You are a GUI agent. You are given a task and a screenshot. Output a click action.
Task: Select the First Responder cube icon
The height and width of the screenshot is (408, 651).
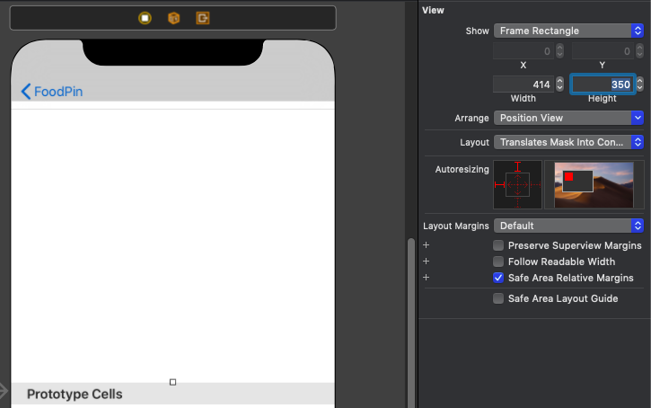(x=173, y=18)
